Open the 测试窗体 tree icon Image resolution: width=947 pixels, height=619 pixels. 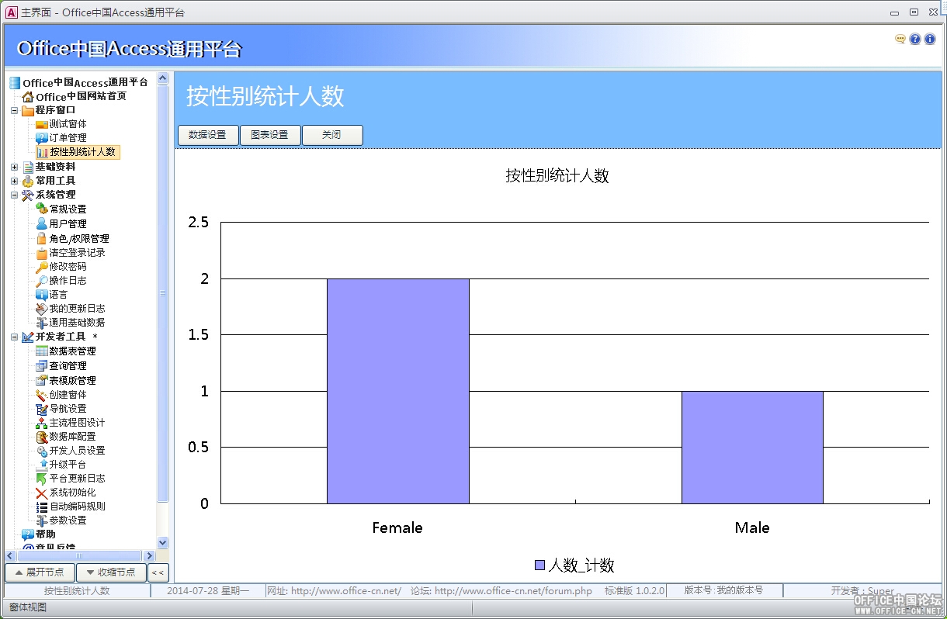(x=42, y=124)
